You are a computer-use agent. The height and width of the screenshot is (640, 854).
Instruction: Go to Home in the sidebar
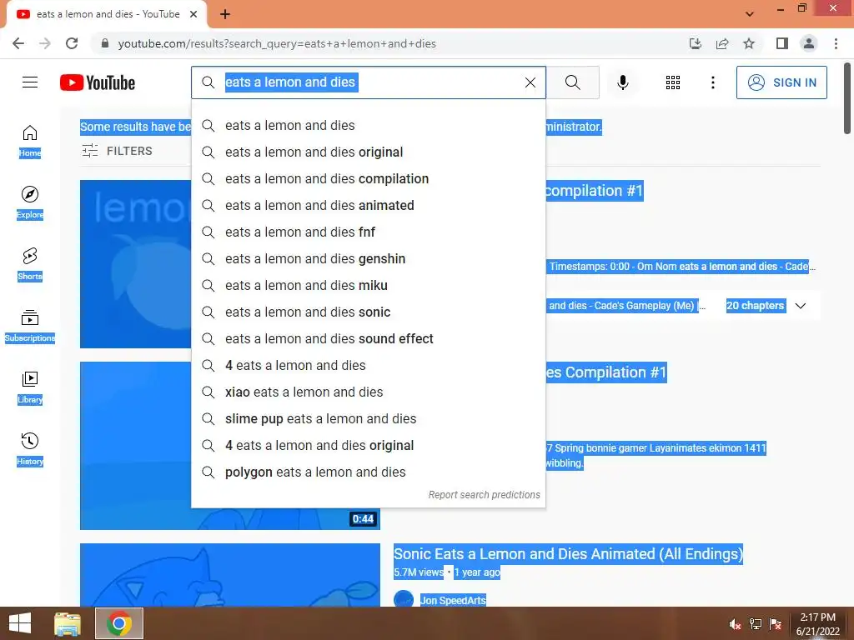[x=30, y=141]
